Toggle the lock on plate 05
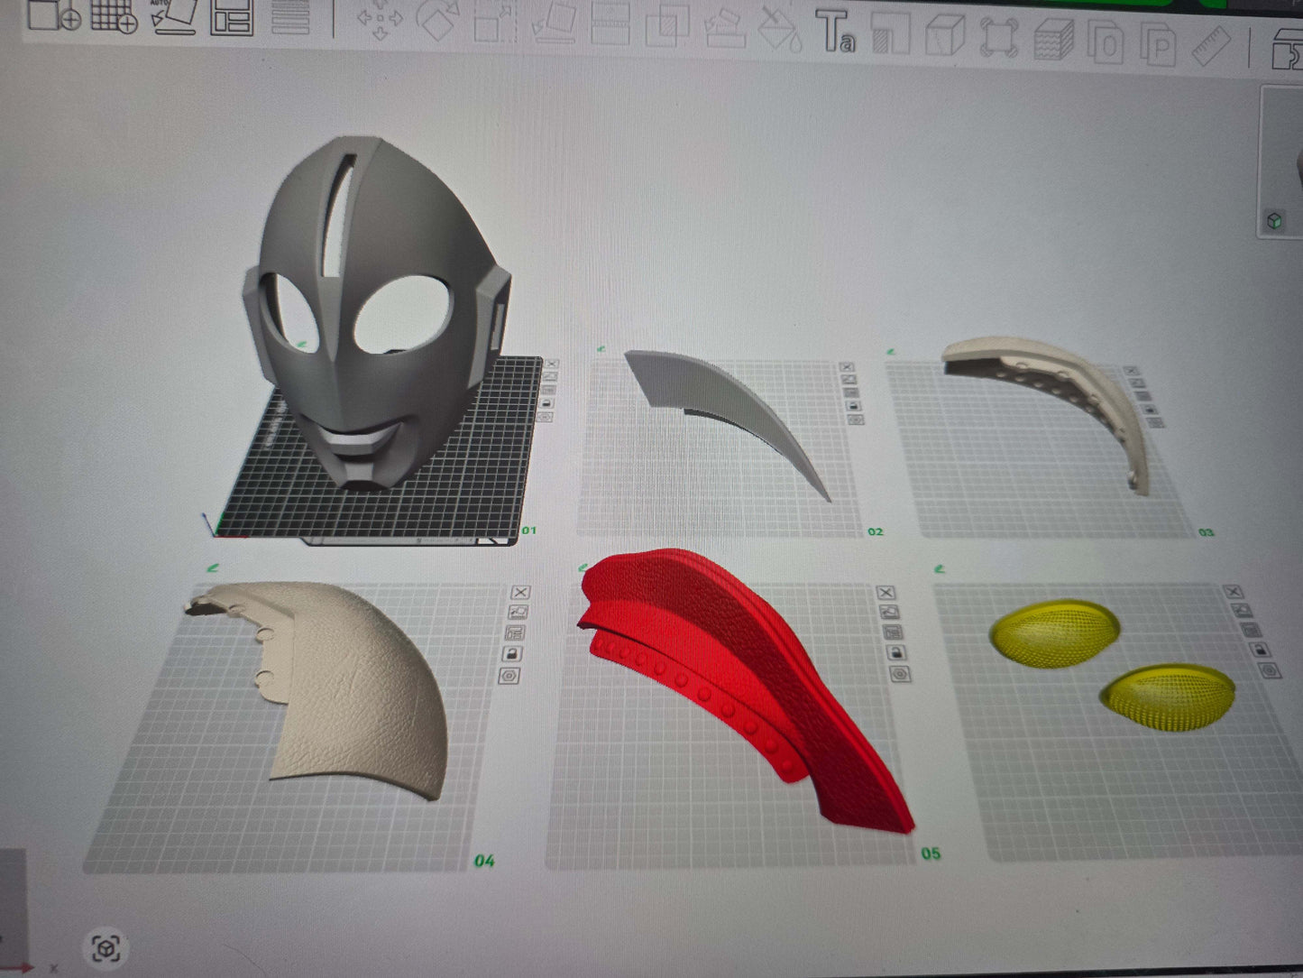 click(x=896, y=652)
